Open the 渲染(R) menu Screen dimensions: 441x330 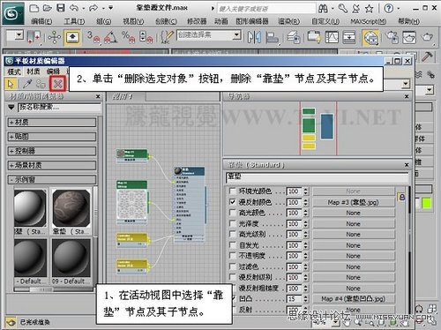point(288,21)
